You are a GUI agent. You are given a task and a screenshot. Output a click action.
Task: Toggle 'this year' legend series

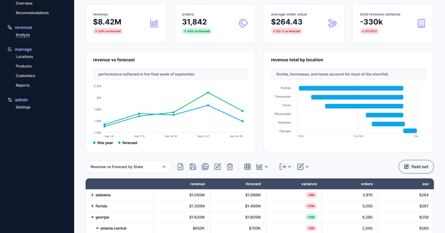point(103,143)
